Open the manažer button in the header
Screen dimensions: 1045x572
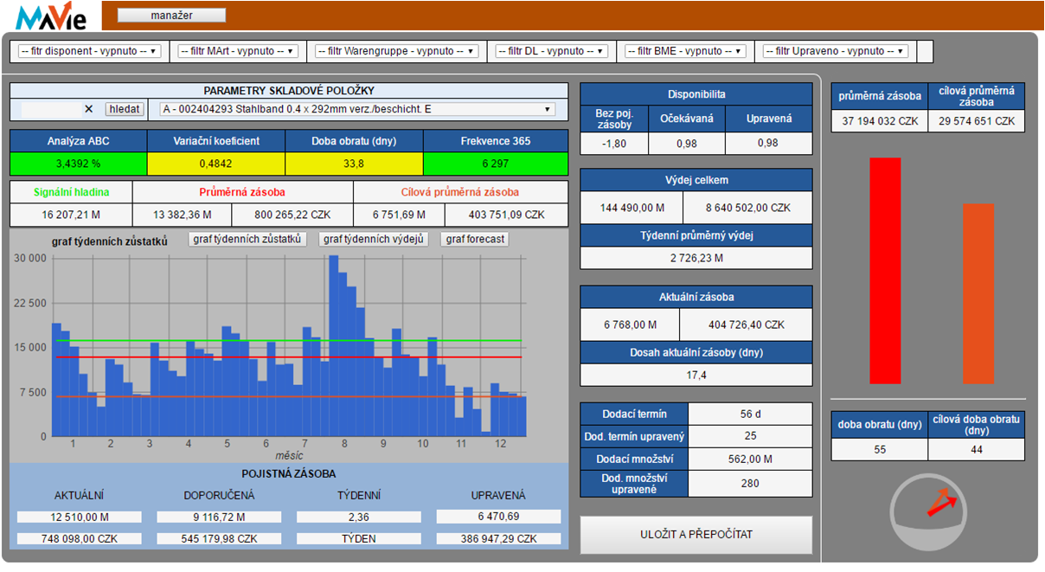point(171,16)
